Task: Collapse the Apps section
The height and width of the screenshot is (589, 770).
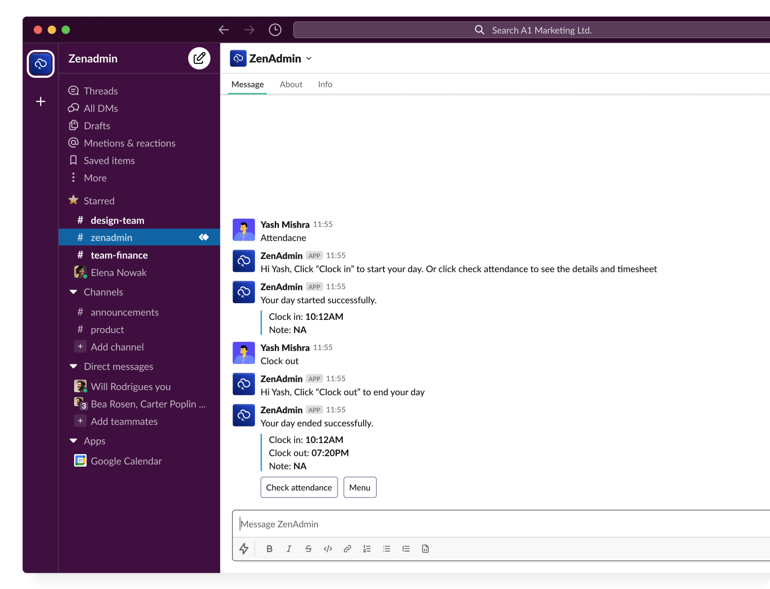Action: pos(73,441)
